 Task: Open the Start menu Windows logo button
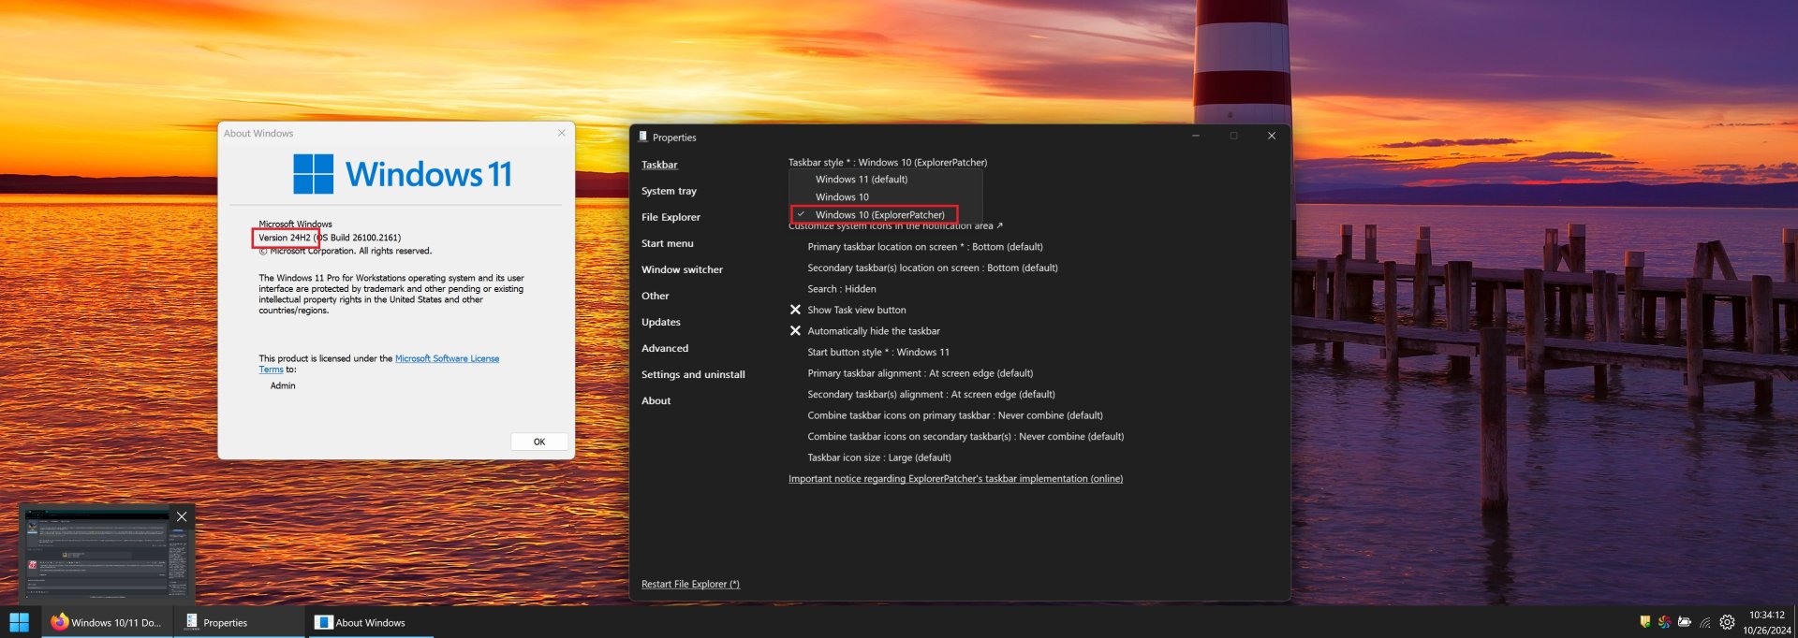(x=20, y=622)
